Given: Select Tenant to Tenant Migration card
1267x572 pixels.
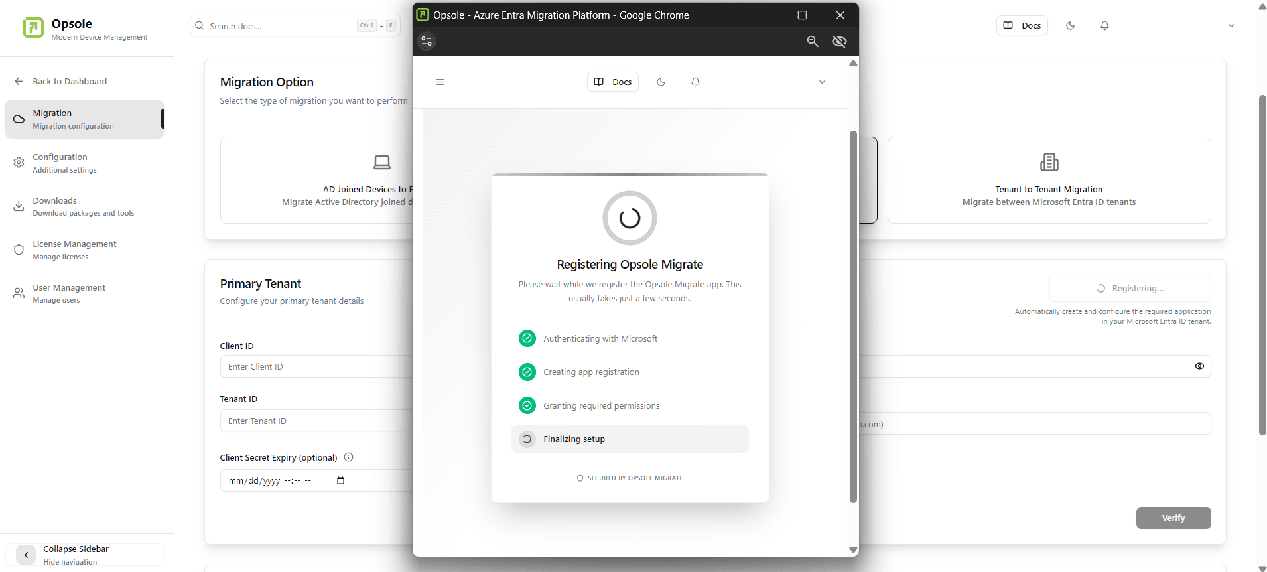Looking at the screenshot, I should (1049, 180).
